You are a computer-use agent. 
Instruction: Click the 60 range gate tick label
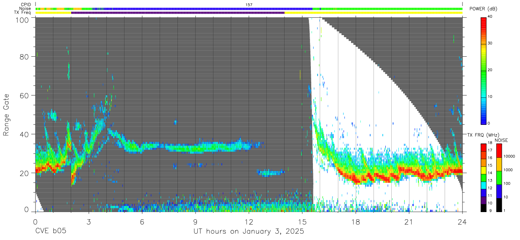click(x=25, y=95)
